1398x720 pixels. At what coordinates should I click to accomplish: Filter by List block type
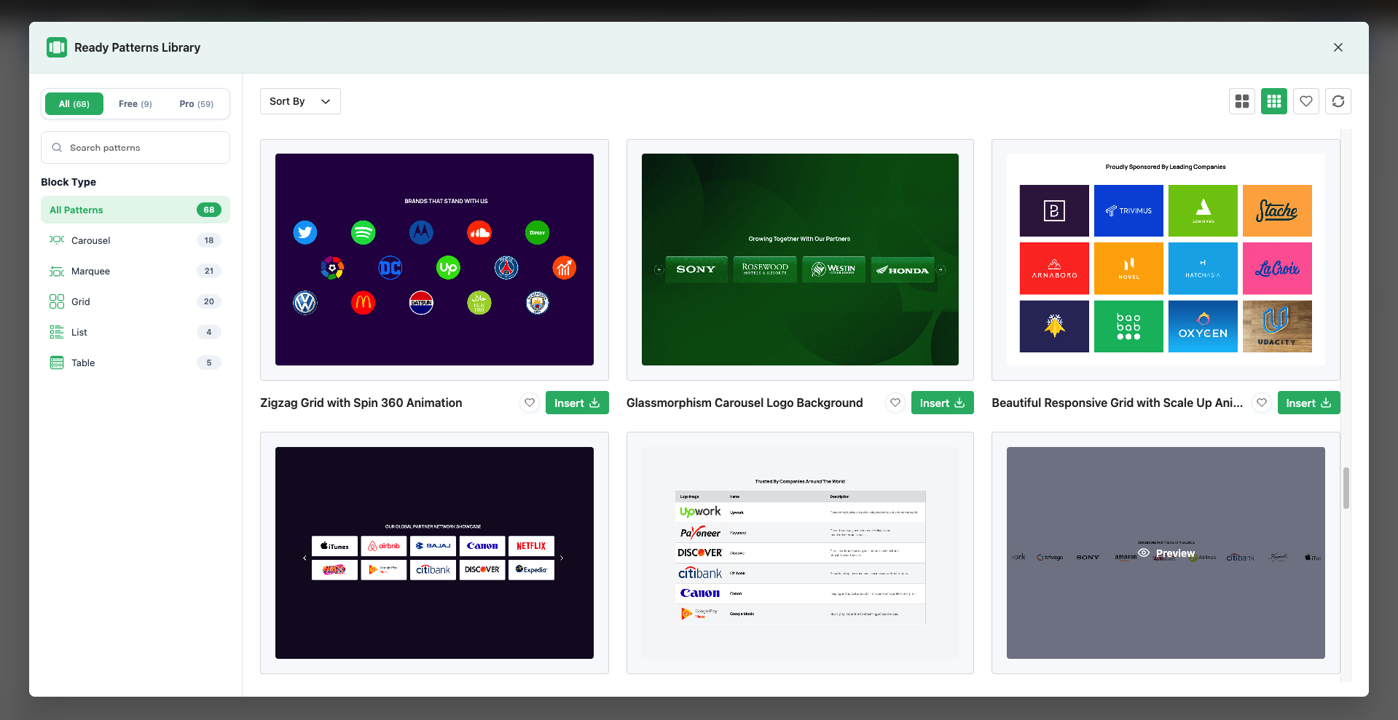136,332
